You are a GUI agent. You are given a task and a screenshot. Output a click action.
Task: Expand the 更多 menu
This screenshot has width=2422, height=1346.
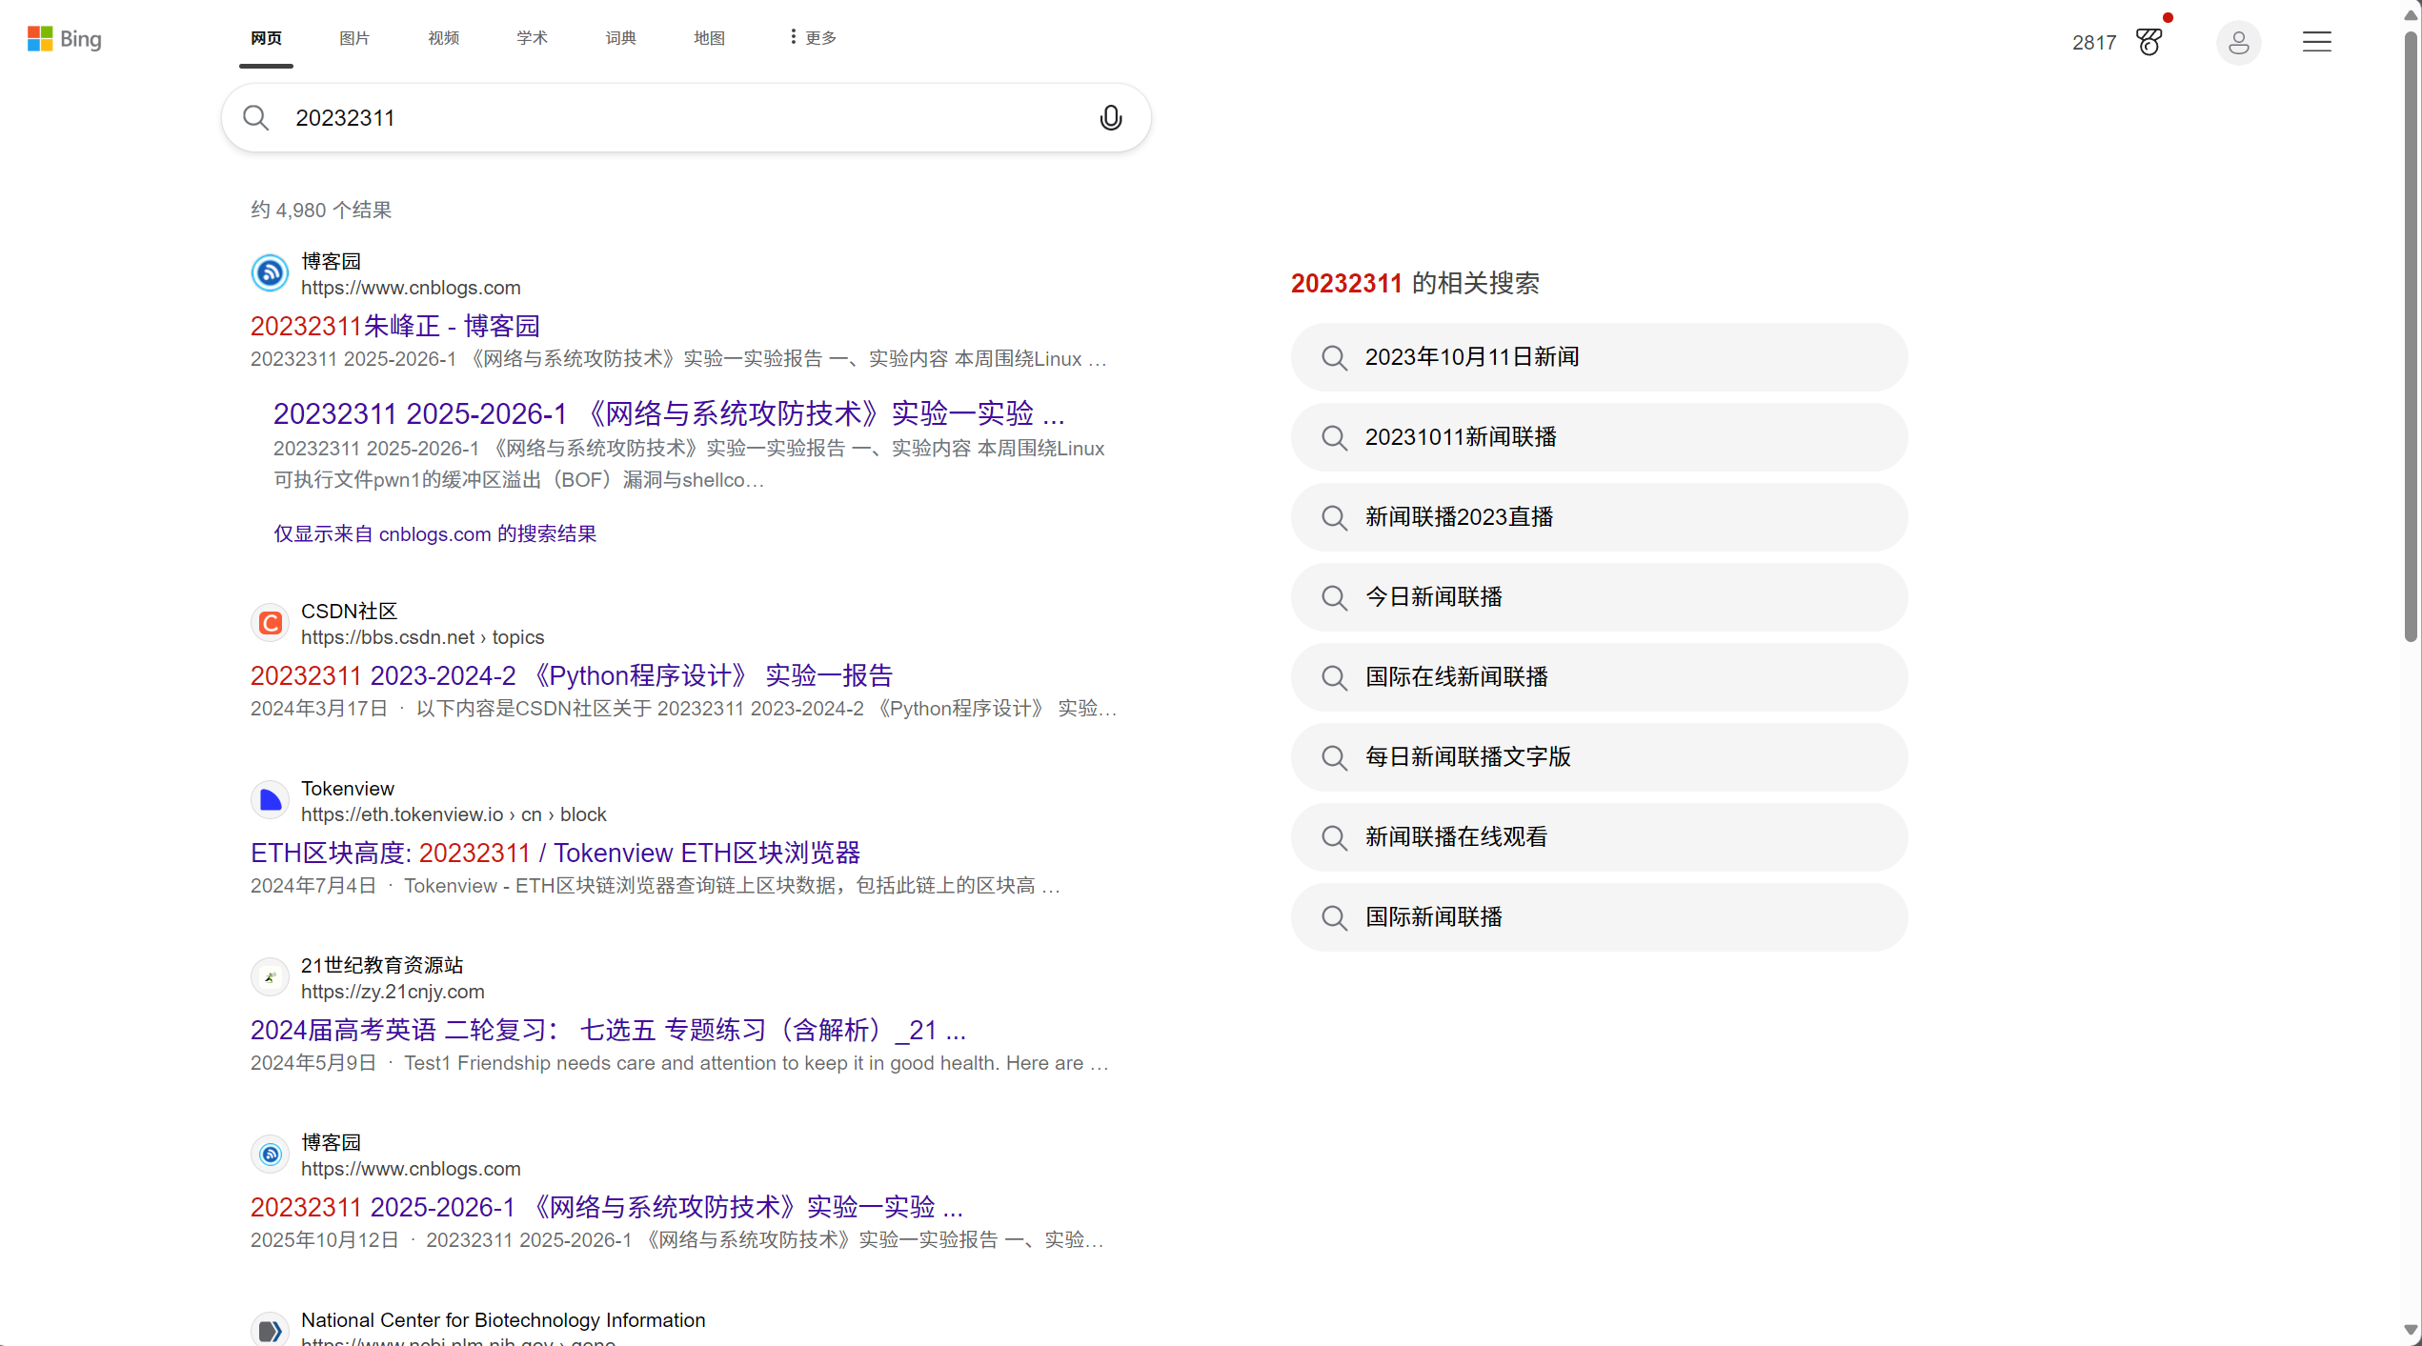(x=813, y=38)
